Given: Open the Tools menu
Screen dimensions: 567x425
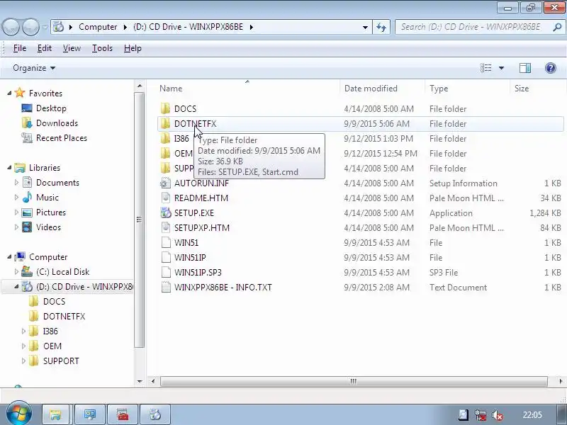Looking at the screenshot, I should tap(102, 48).
